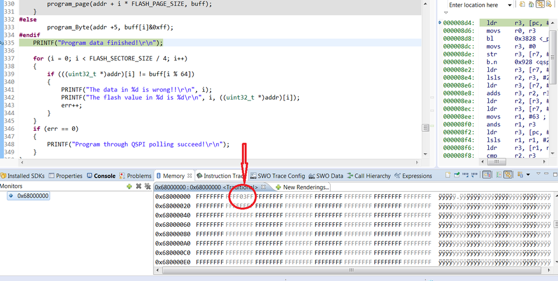Click the export memory icon
The height and width of the screenshot is (281, 558).
click(x=474, y=175)
